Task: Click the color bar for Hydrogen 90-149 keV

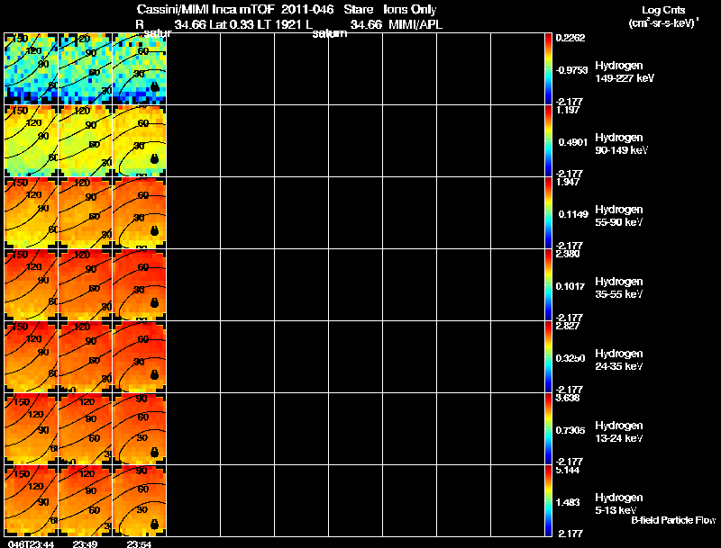Action: [x=548, y=141]
